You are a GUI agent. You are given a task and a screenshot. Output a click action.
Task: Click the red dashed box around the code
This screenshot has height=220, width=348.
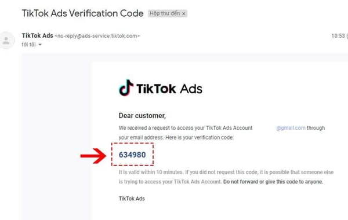(132, 154)
